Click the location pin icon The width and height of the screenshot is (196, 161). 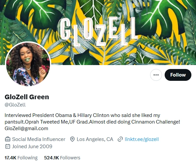pos(72,139)
